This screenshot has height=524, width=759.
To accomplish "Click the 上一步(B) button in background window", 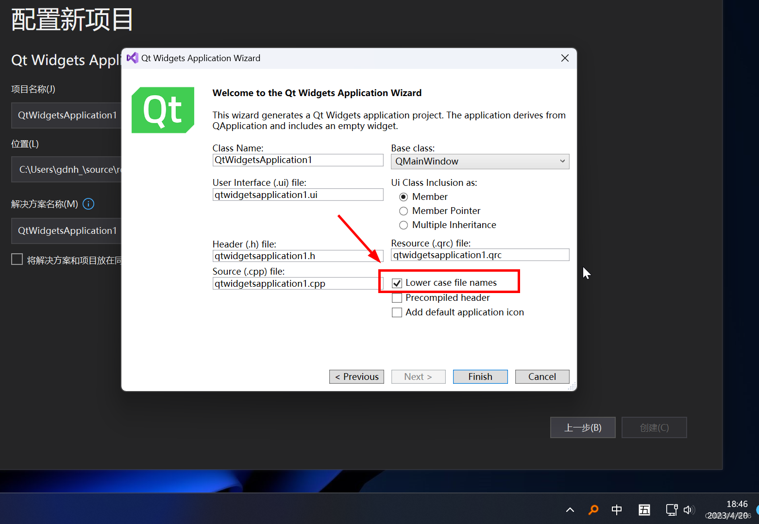I will (x=583, y=427).
